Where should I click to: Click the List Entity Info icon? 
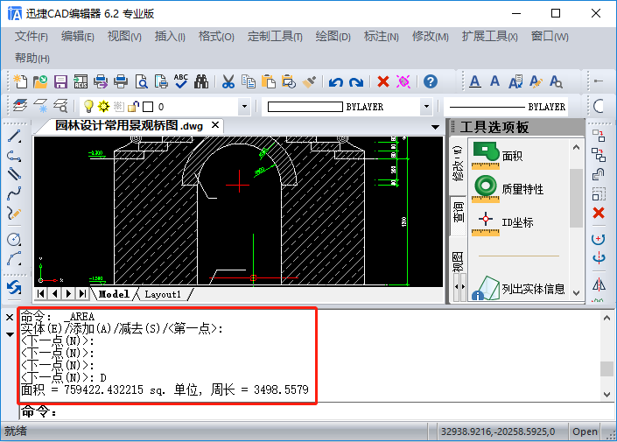click(486, 289)
